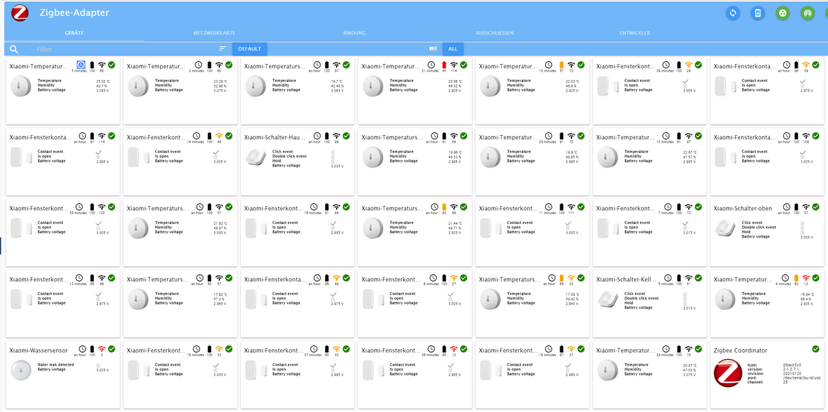Click green check on Zigbee Coordinator card

(816, 349)
